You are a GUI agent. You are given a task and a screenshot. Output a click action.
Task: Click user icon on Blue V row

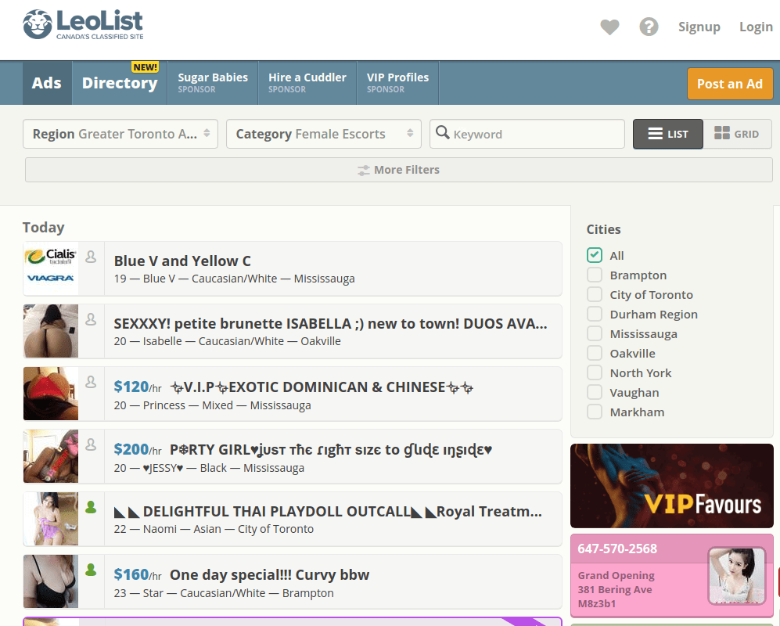(91, 257)
